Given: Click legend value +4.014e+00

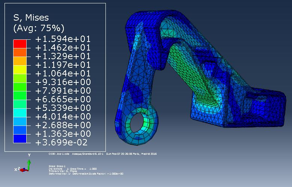Looking at the screenshot, I should (63, 117).
